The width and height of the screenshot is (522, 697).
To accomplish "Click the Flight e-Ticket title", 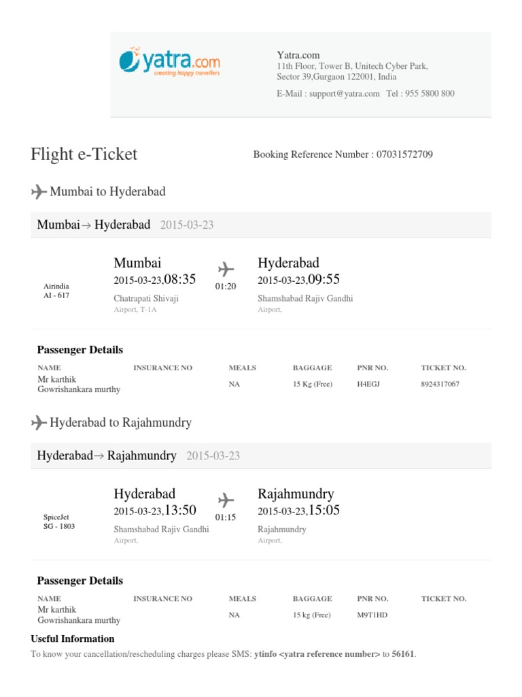I will pos(84,154).
